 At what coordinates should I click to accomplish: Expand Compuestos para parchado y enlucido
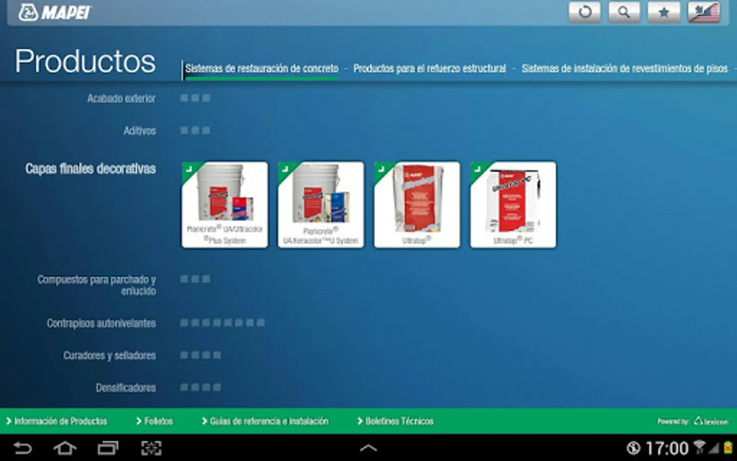click(96, 285)
